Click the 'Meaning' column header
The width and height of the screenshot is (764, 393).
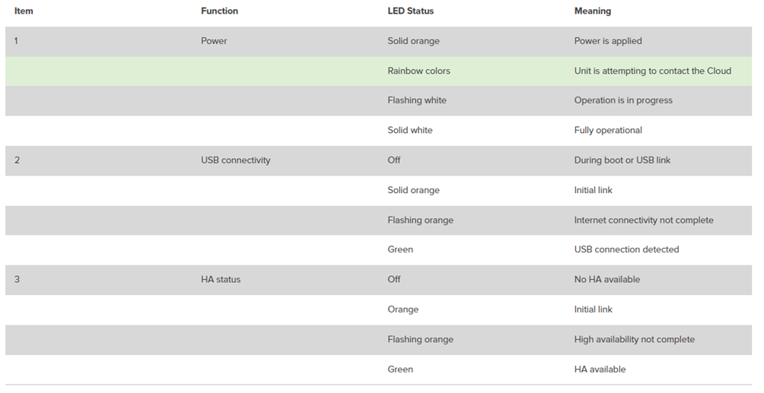click(592, 11)
